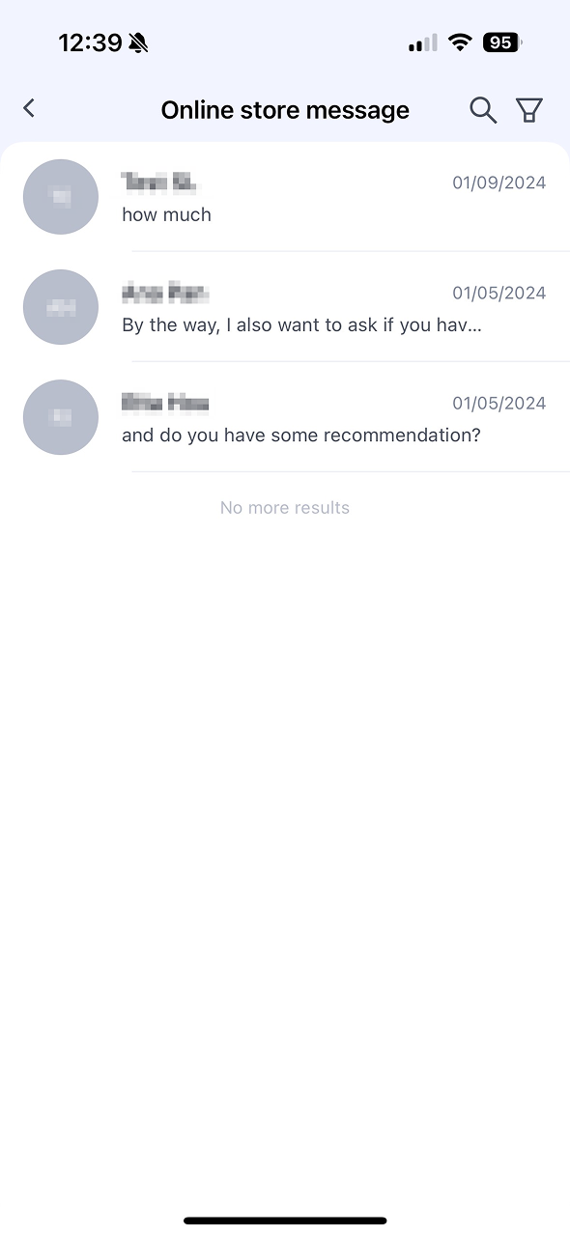Tap the silent mode bell icon

point(139,42)
